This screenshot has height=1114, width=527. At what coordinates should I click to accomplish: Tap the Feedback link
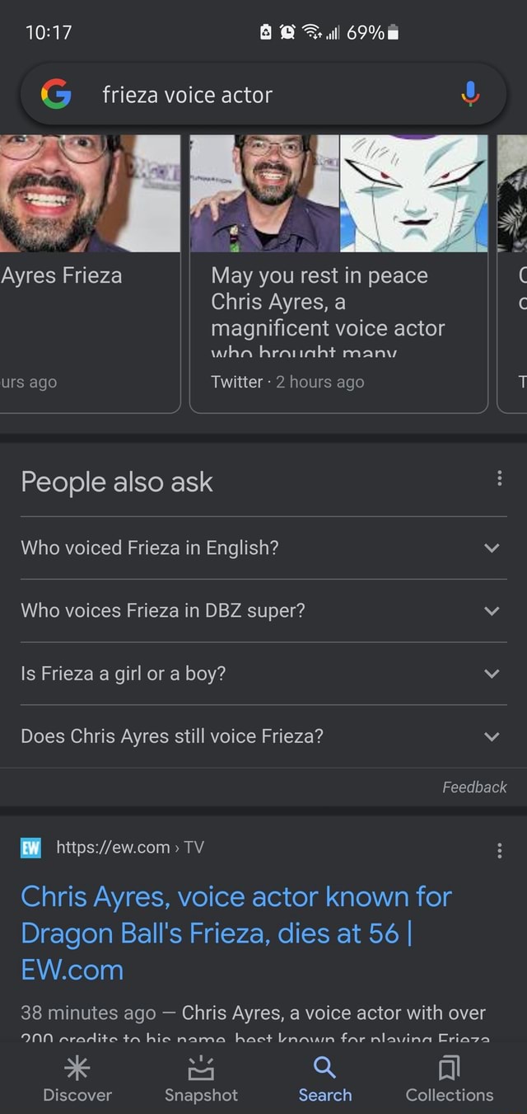[x=474, y=787]
